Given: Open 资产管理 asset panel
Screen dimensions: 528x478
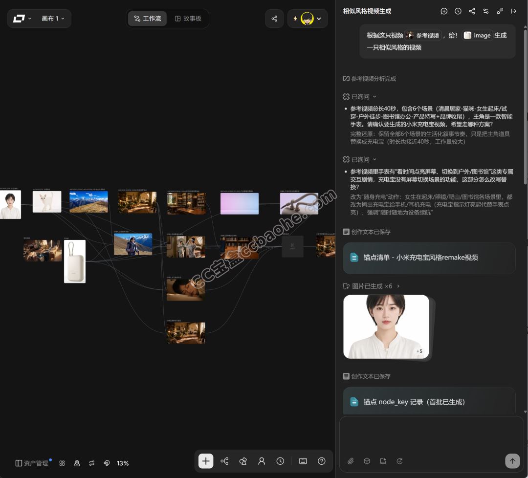Looking at the screenshot, I should pos(32,463).
